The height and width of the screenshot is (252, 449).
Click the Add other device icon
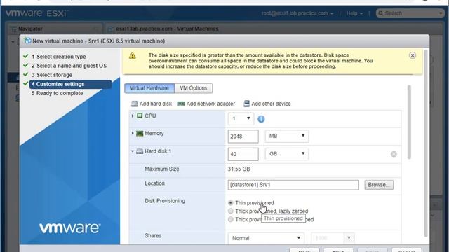pos(246,104)
